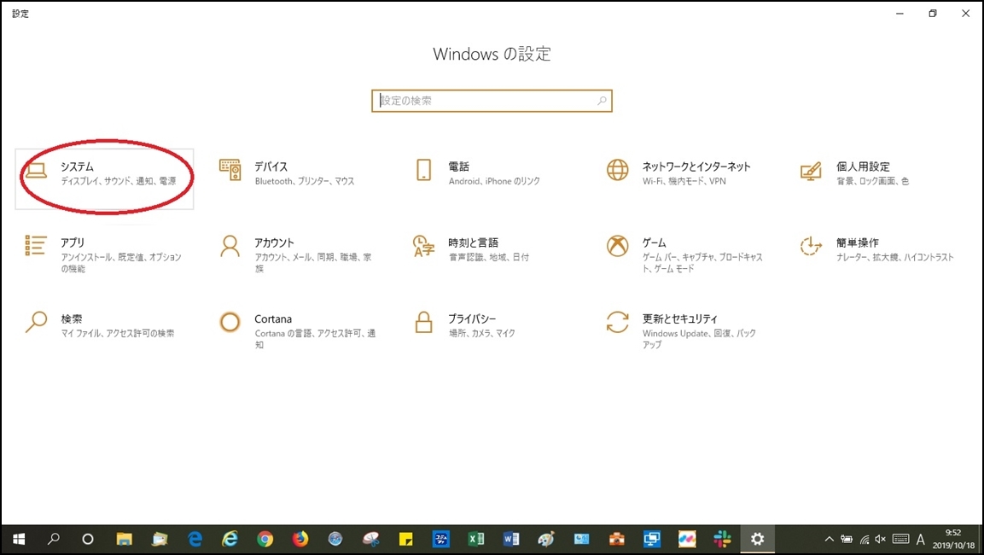984x555 pixels.
Task: Launch Google Chrome from the taskbar
Action: click(x=265, y=539)
